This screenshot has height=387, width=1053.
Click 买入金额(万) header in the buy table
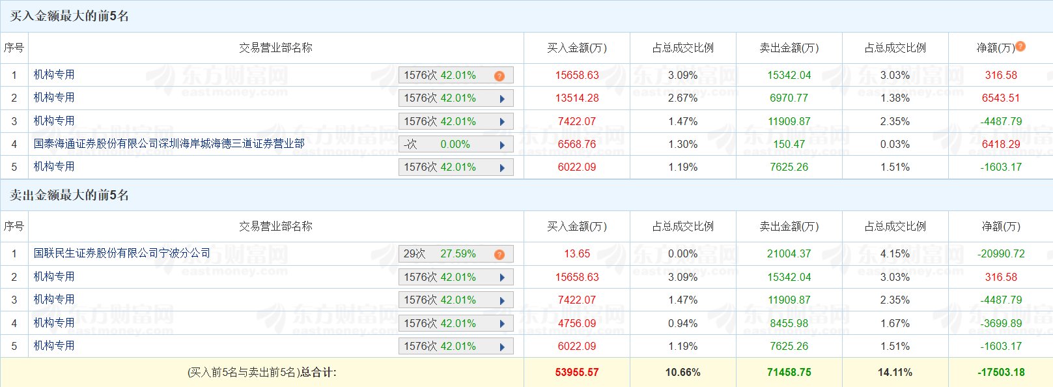pos(576,48)
